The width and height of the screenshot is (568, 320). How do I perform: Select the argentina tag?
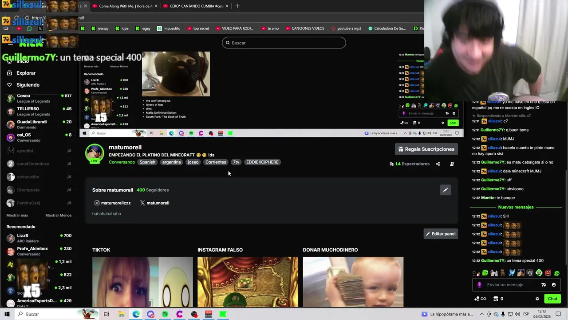171,162
